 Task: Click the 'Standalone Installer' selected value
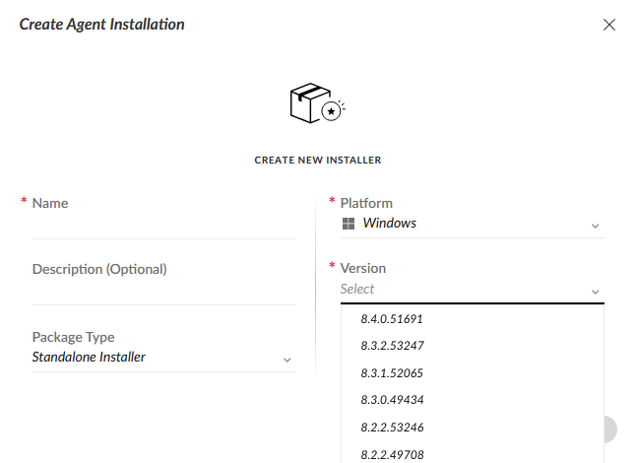(x=90, y=358)
